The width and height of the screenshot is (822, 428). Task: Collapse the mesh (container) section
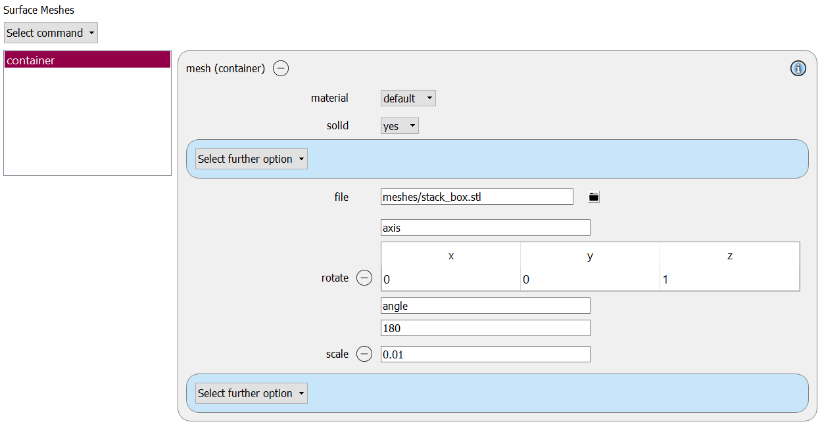pos(281,68)
